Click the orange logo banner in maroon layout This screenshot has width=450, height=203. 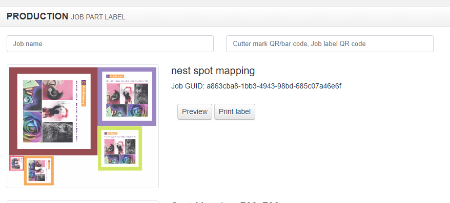coord(84,93)
